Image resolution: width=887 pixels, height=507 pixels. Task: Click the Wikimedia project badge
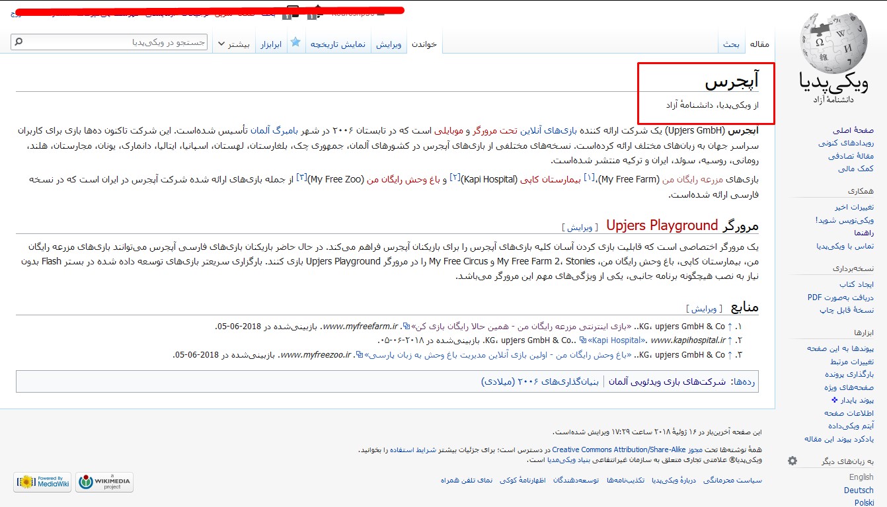104,482
